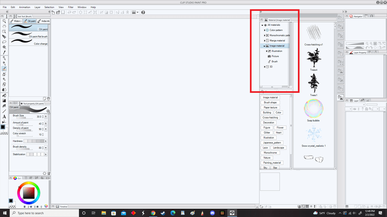Screen dimensions: 387x217
Task: Select the Eyedropper tool
Action: coord(4,52)
